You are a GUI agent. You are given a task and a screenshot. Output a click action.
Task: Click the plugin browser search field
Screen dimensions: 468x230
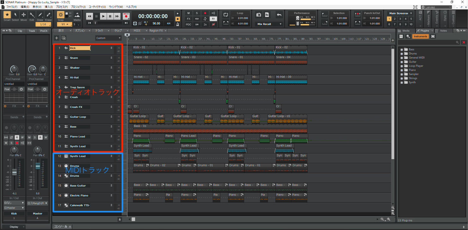coord(428,42)
